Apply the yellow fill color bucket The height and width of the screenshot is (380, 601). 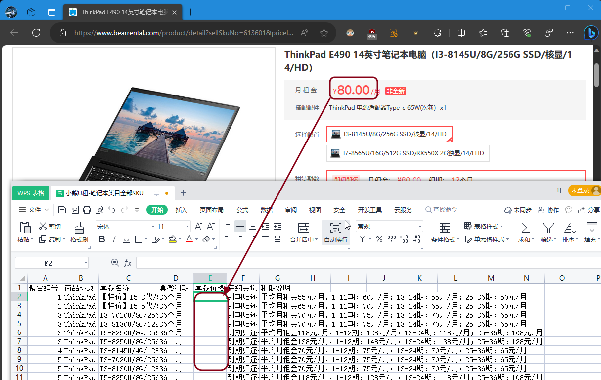click(x=172, y=239)
